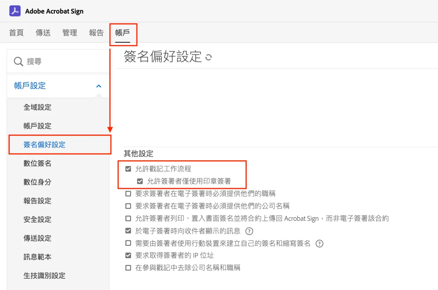
Task: Check 需要由簽署者使用行動裝置來建立簽名 option
Action: 128,243
